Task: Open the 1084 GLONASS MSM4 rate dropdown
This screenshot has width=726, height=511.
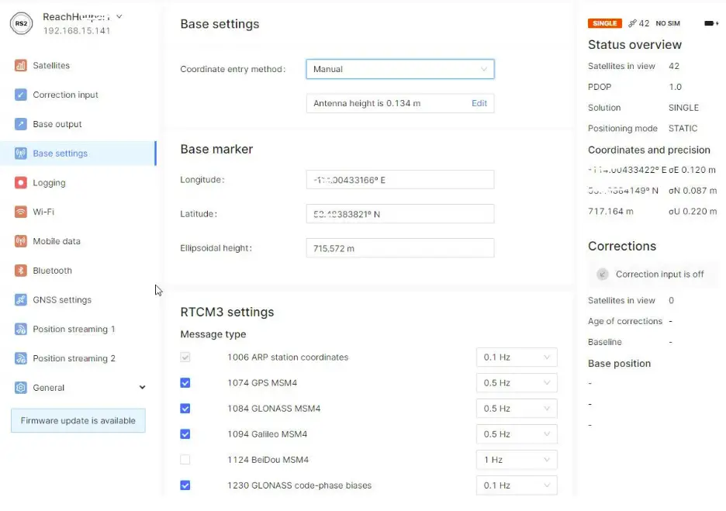Action: (517, 408)
